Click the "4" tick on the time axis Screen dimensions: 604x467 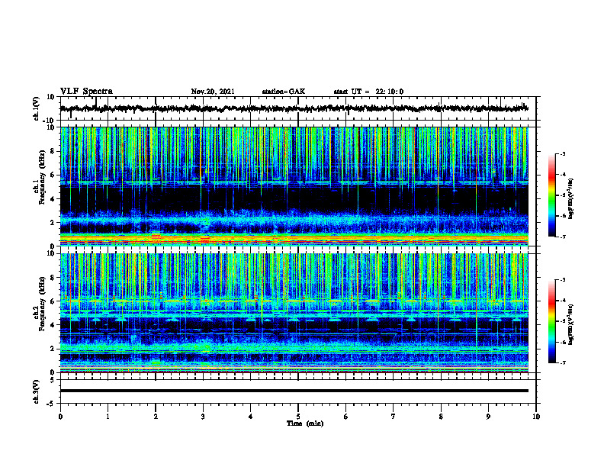point(250,417)
